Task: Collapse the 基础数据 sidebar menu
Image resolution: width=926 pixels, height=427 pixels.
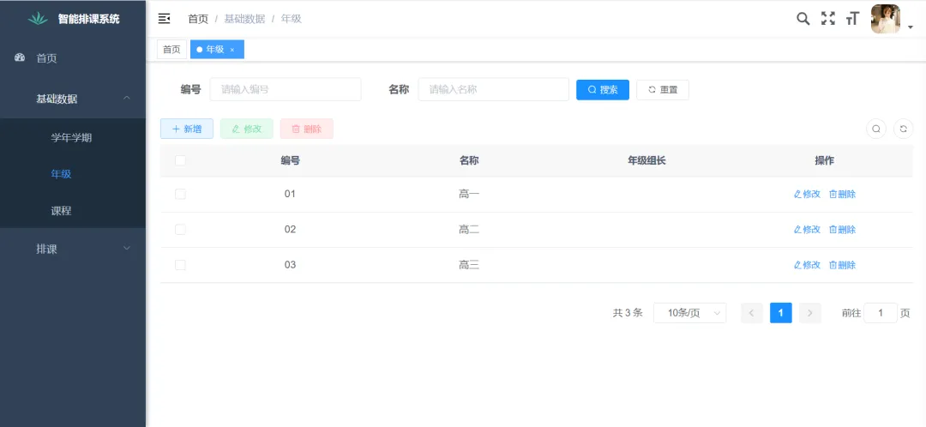Action: [x=73, y=99]
